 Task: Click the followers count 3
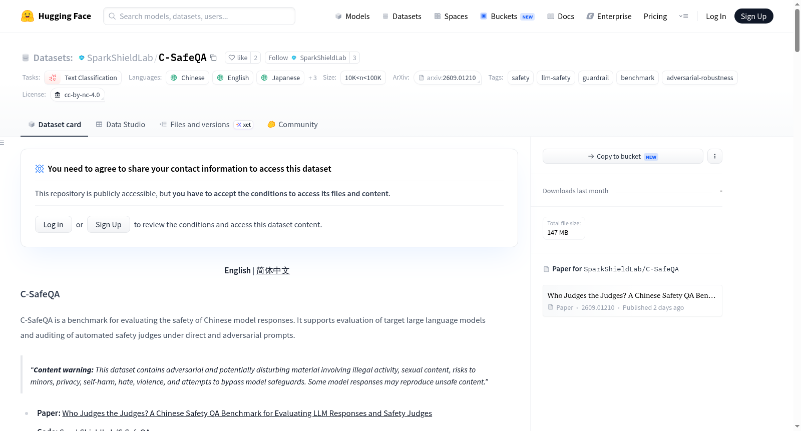[354, 58]
